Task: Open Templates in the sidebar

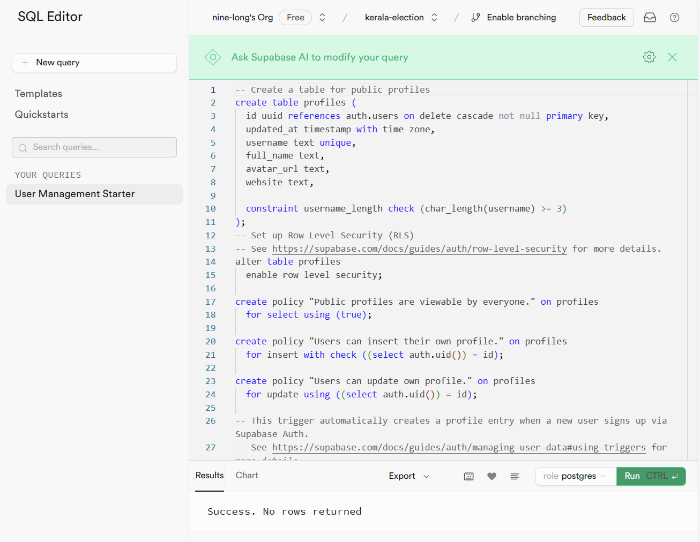Action: click(x=39, y=94)
